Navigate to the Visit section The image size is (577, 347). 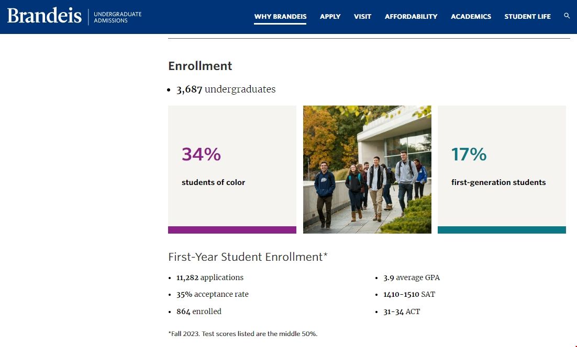tap(362, 17)
